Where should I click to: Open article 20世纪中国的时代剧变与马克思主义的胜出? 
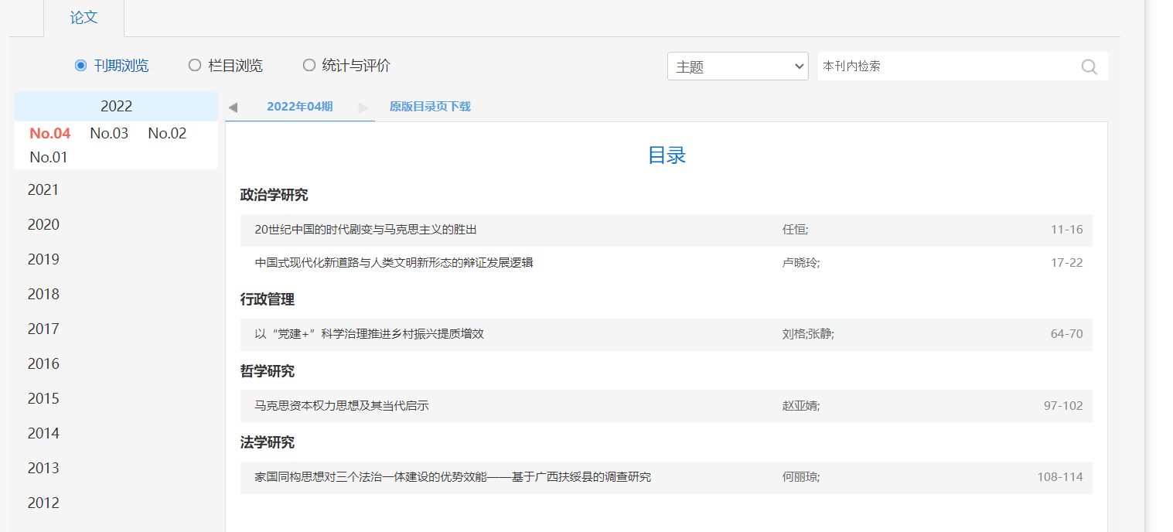click(366, 230)
